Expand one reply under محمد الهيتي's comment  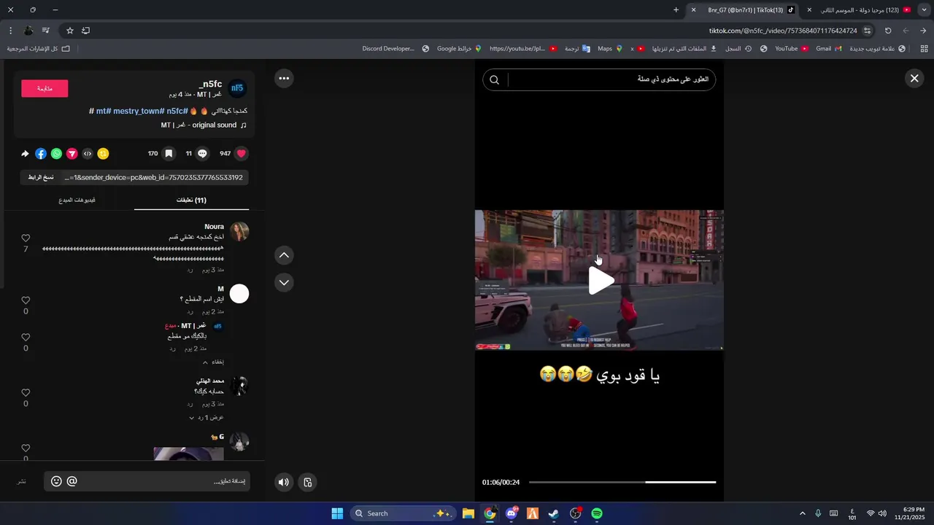pyautogui.click(x=206, y=417)
